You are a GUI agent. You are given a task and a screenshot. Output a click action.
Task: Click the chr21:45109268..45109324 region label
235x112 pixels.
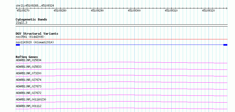point(35,6)
